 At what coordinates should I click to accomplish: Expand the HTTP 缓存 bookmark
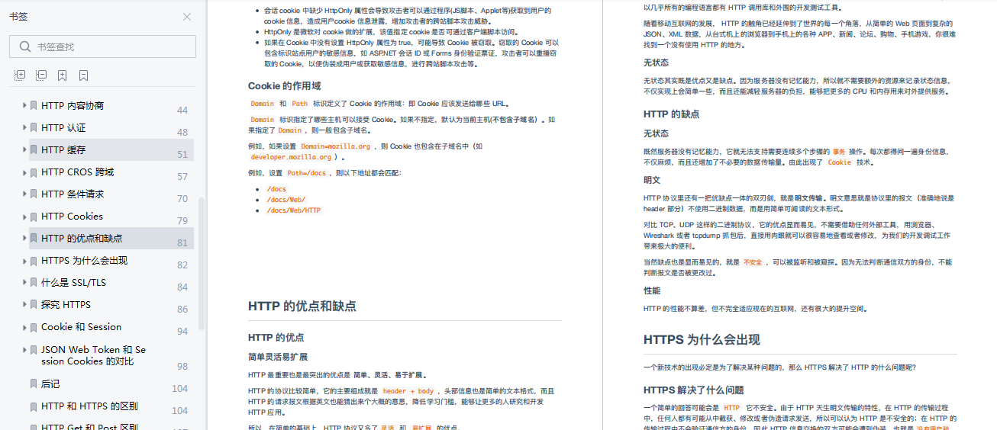pos(24,149)
